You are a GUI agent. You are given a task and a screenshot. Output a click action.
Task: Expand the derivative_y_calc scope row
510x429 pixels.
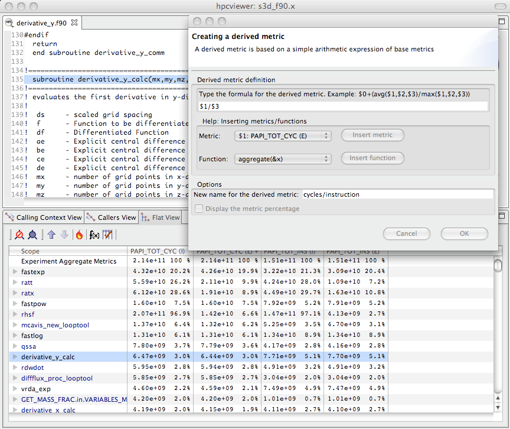click(15, 357)
